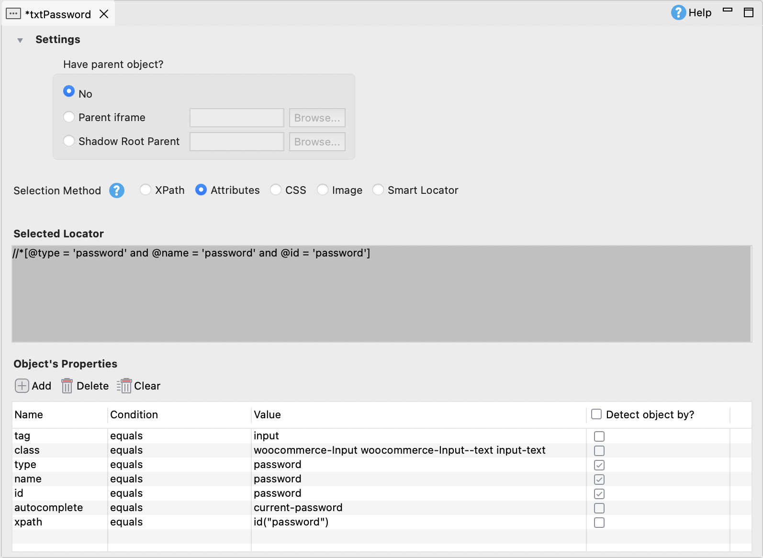Minimize the editor panel view
This screenshot has width=763, height=558.
tap(728, 10)
